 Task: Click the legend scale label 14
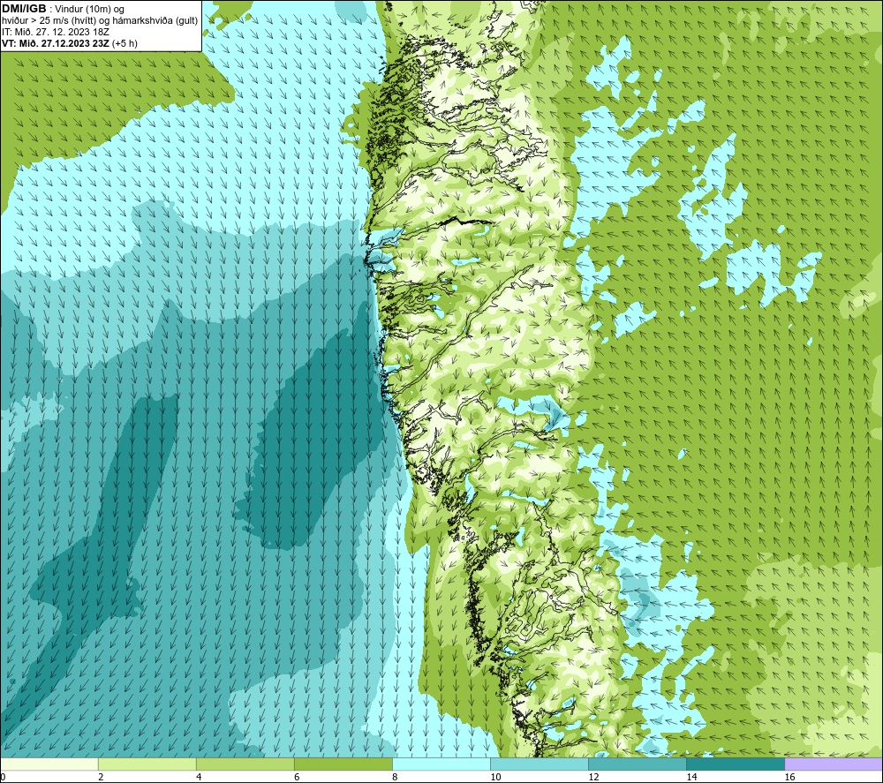click(x=691, y=777)
